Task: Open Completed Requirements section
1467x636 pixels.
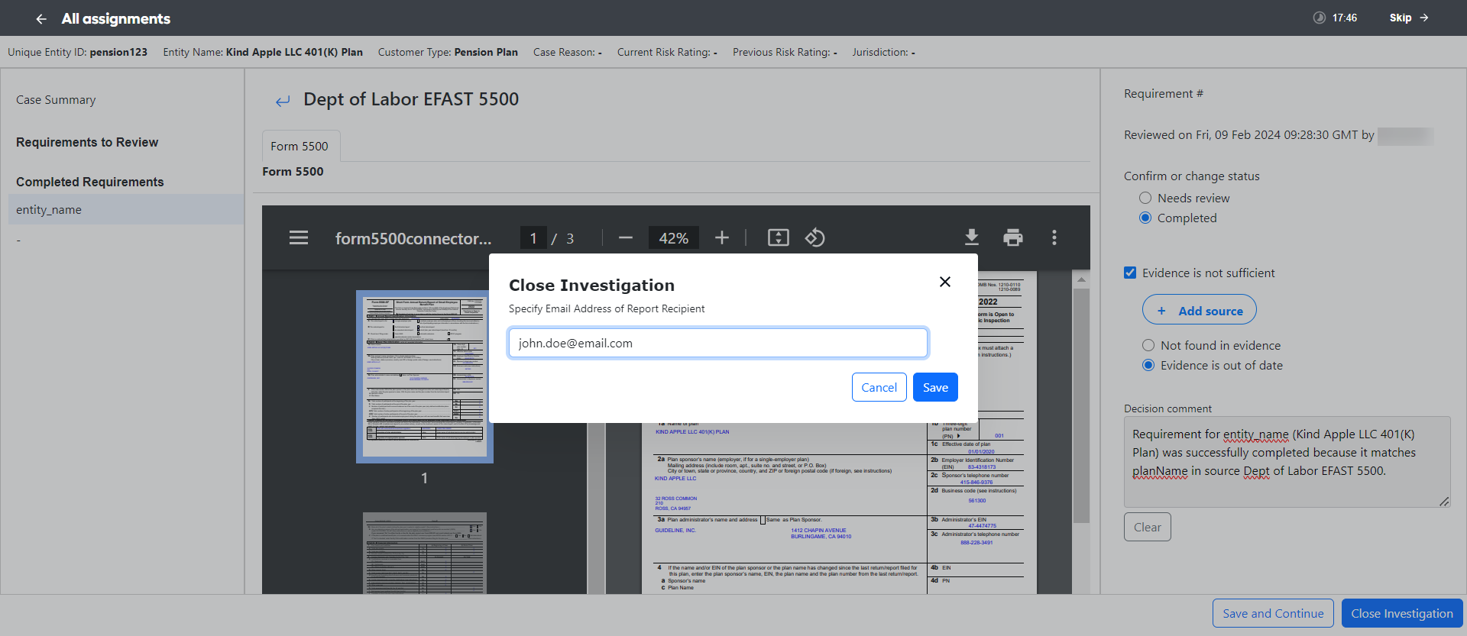Action: tap(90, 182)
